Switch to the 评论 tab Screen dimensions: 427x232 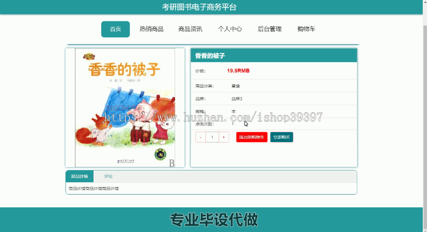tap(108, 176)
